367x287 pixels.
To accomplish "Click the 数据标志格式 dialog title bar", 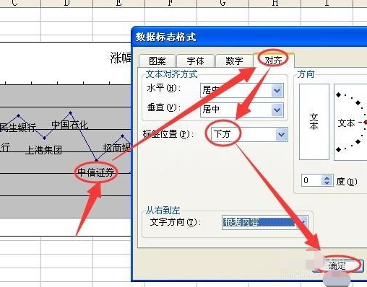I will point(249,37).
